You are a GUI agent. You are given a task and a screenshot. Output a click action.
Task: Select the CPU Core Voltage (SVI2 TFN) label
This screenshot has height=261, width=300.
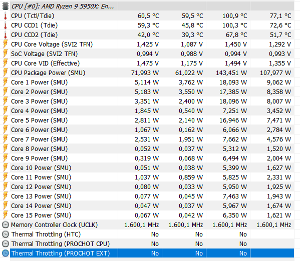[52, 44]
